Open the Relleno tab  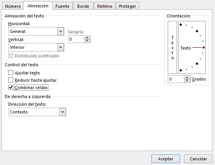point(105,6)
